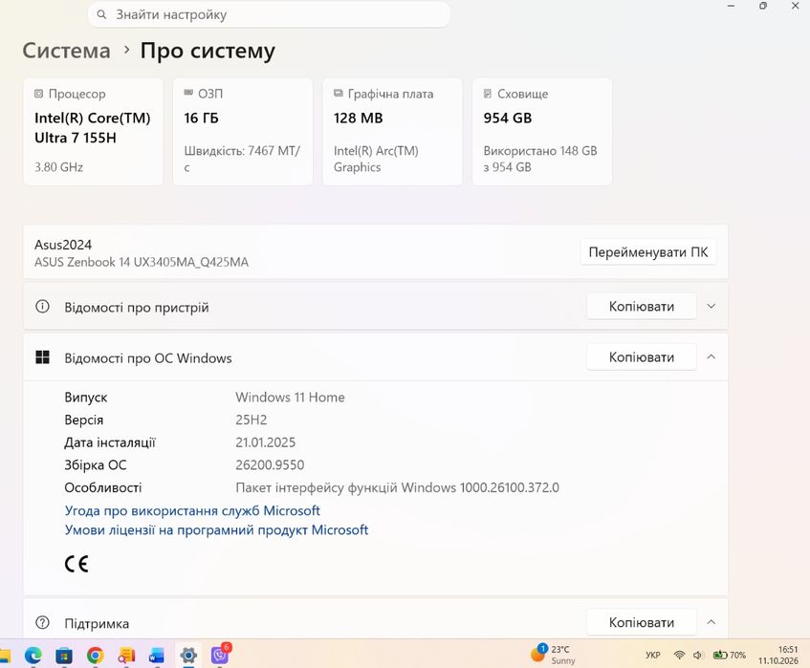Click Використано 148 GB з 954 GB text

pyautogui.click(x=540, y=159)
